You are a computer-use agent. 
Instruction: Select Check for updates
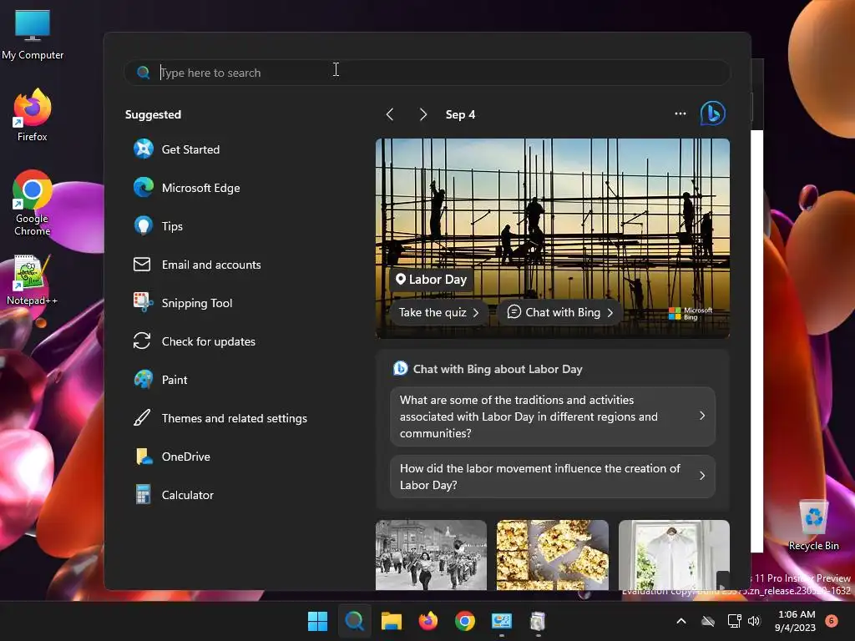194,341
